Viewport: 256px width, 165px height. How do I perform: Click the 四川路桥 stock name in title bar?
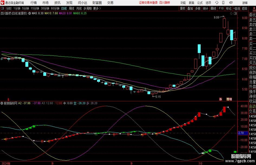165,3
